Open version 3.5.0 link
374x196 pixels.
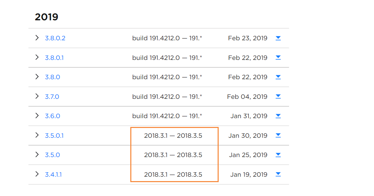52,155
